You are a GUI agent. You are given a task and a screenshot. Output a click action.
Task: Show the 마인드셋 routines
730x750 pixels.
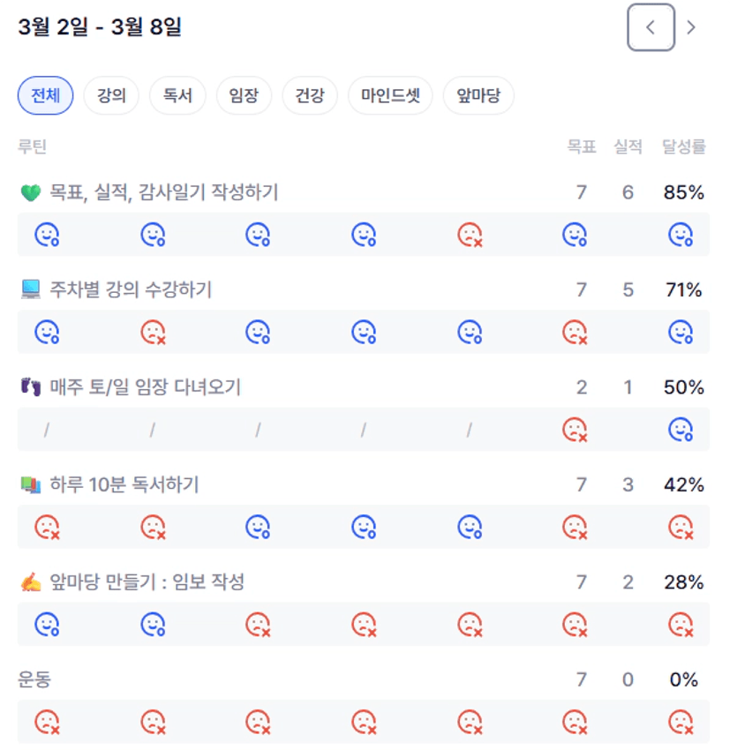coord(390,96)
